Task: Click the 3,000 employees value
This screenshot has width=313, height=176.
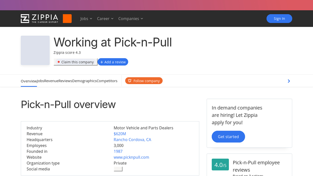Action: coord(119,145)
